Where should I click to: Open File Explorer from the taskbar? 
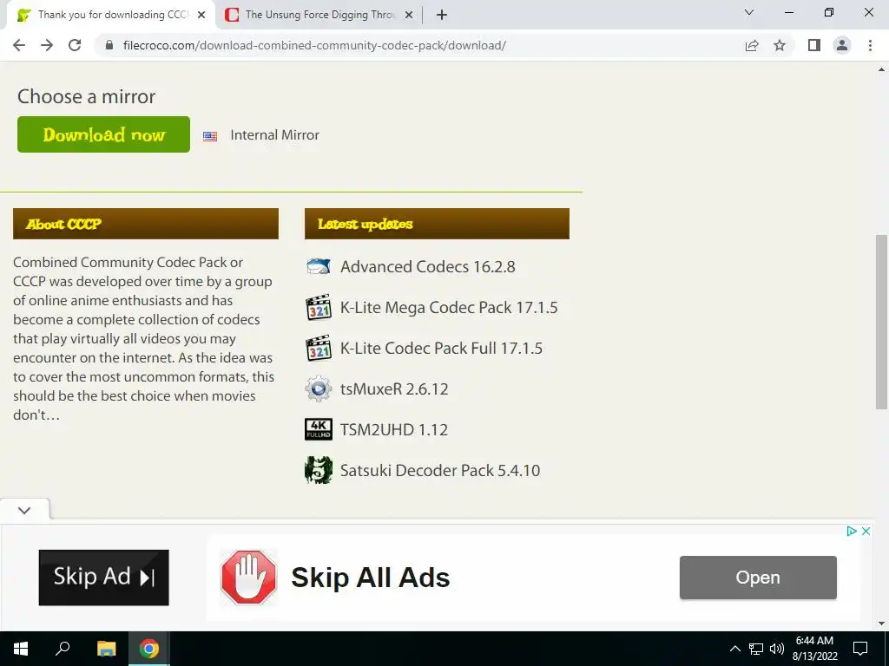coord(106,649)
